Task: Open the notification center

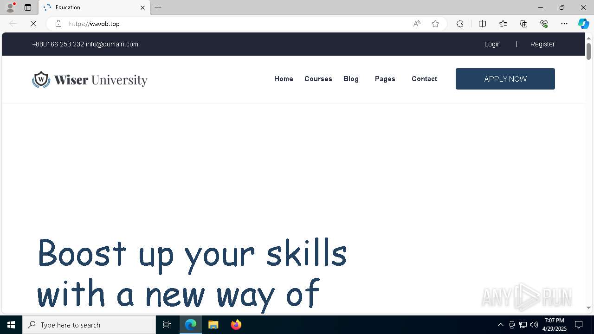Action: (x=579, y=325)
